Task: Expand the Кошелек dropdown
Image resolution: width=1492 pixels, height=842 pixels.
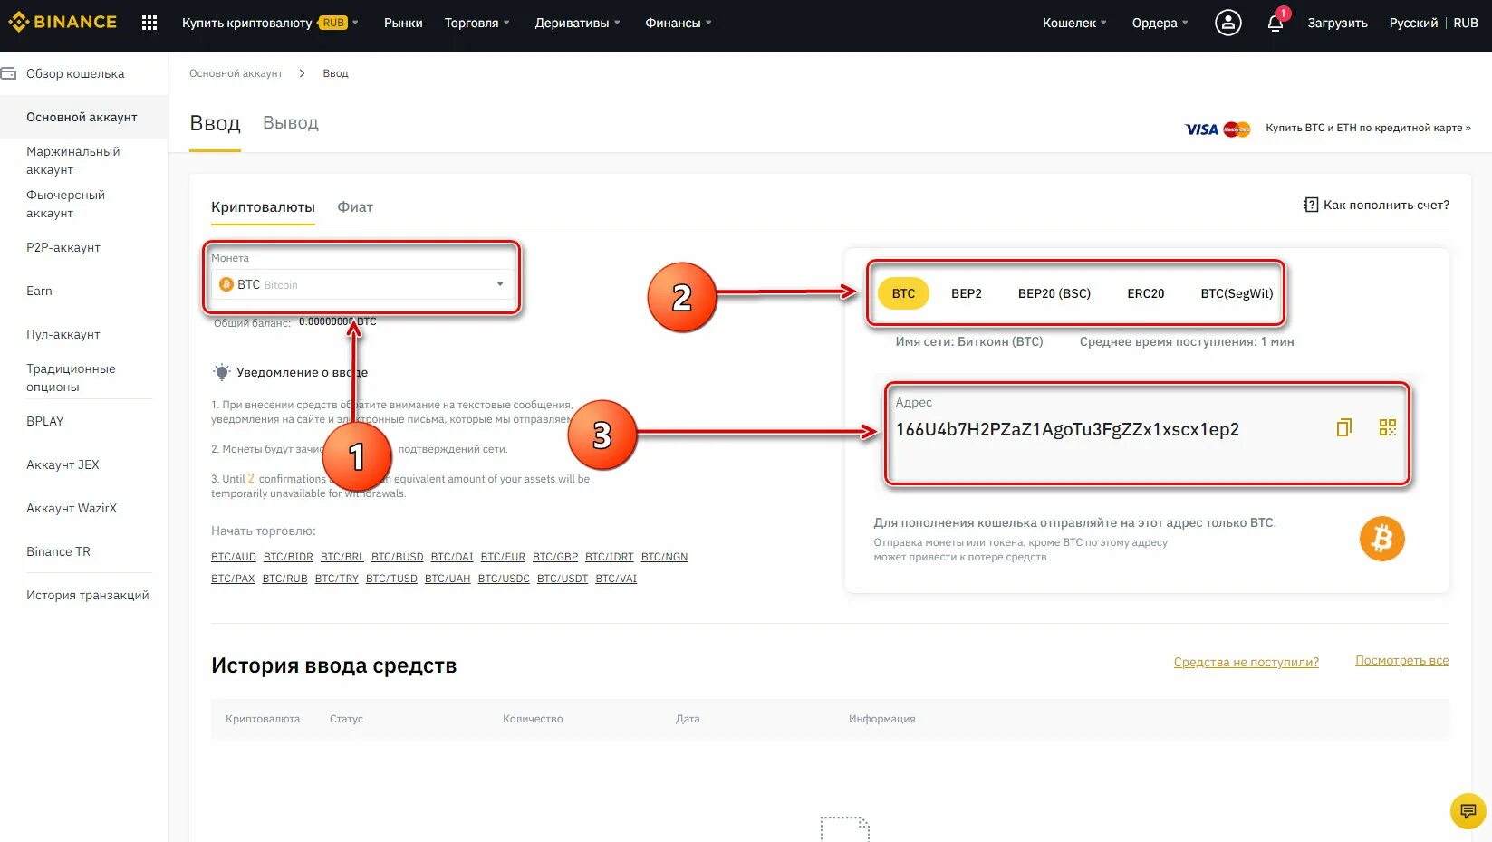Action: coord(1074,23)
